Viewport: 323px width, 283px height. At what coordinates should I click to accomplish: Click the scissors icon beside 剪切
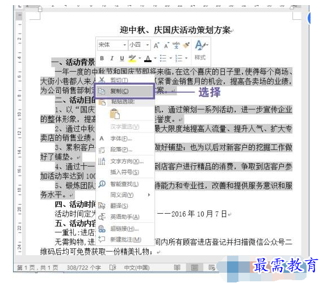click(102, 80)
